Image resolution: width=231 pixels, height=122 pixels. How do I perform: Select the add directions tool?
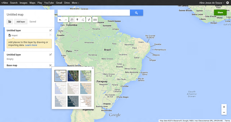[x=89, y=20]
